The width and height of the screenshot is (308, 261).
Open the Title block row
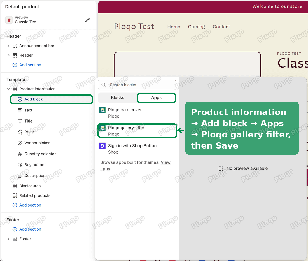(x=52, y=121)
